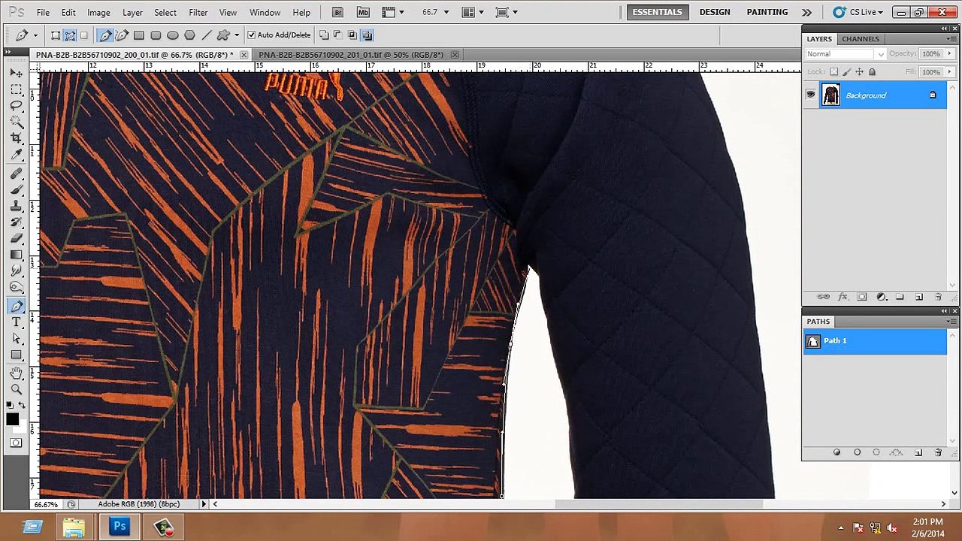962x541 pixels.
Task: Enable the Paths mode option button
Action: point(69,35)
